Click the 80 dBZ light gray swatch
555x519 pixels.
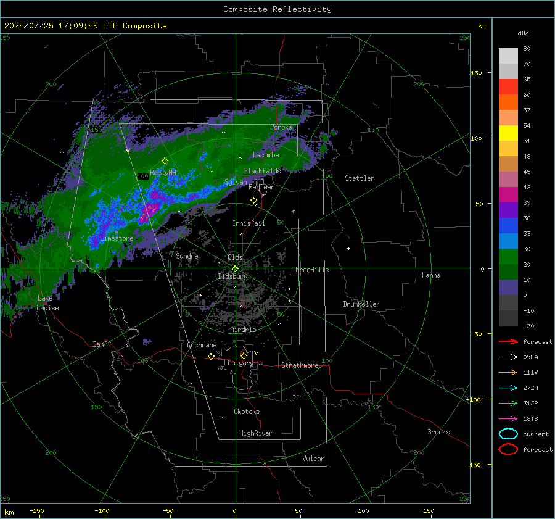coord(508,56)
